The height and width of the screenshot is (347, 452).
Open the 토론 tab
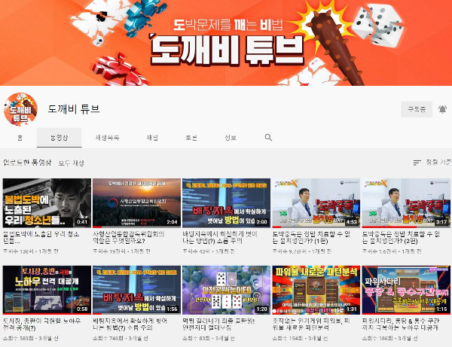coord(191,138)
